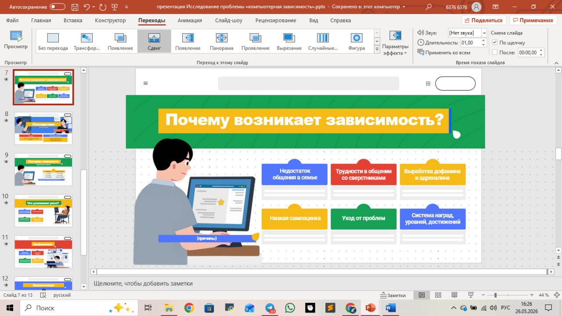Click the zoom slider handle in the status bar
Image resolution: width=562 pixels, height=316 pixels.
495,295
